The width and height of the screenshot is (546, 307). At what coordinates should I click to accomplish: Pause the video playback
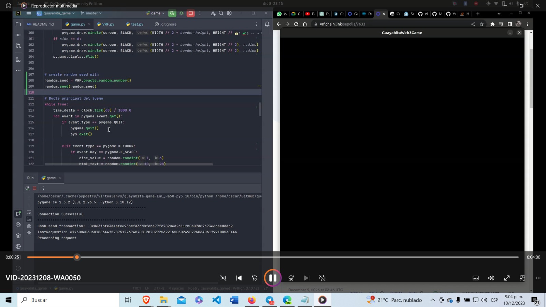(273, 278)
